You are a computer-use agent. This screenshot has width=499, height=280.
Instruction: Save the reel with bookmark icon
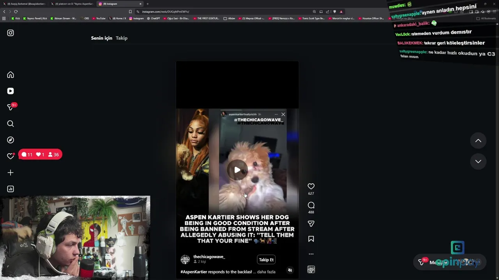(x=311, y=239)
